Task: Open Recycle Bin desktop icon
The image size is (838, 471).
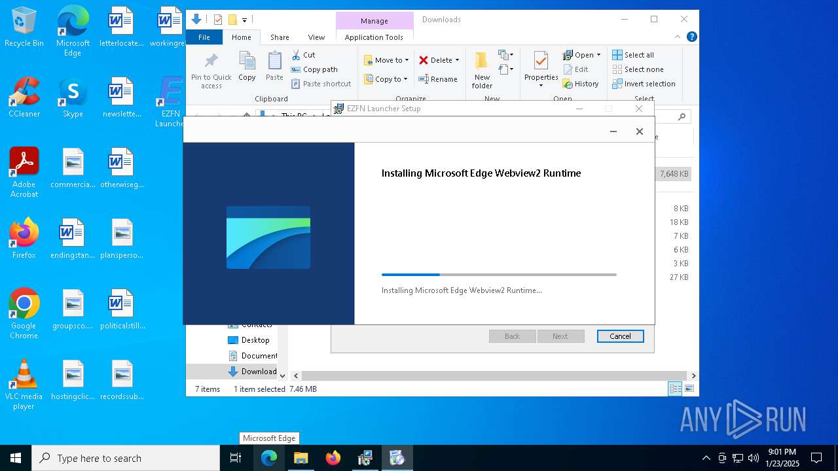Action: pos(24,27)
